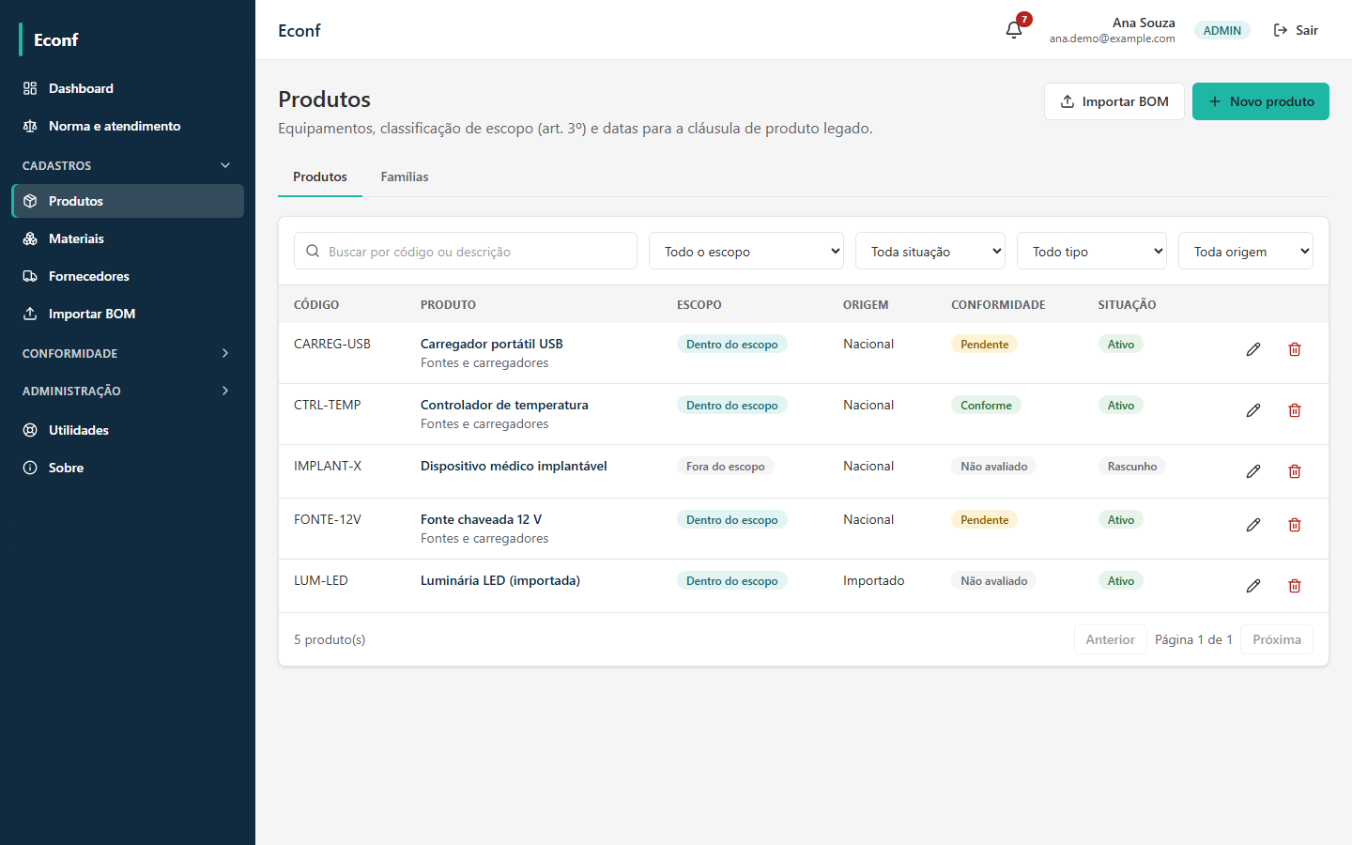Edit the FONTE-12V product
Screen dimensions: 1352x845
point(1253,525)
